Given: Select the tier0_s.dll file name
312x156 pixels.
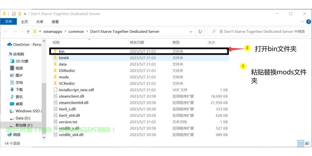Looking at the screenshot, I should pyautogui.click(x=67, y=109).
